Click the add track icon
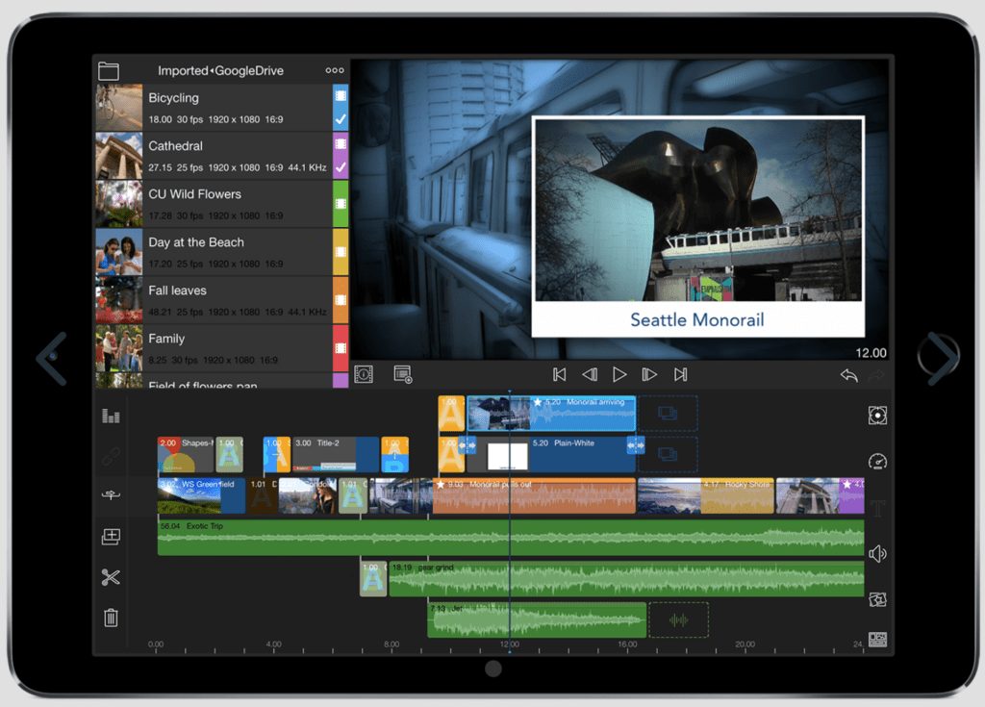This screenshot has height=707, width=985. pos(111,537)
